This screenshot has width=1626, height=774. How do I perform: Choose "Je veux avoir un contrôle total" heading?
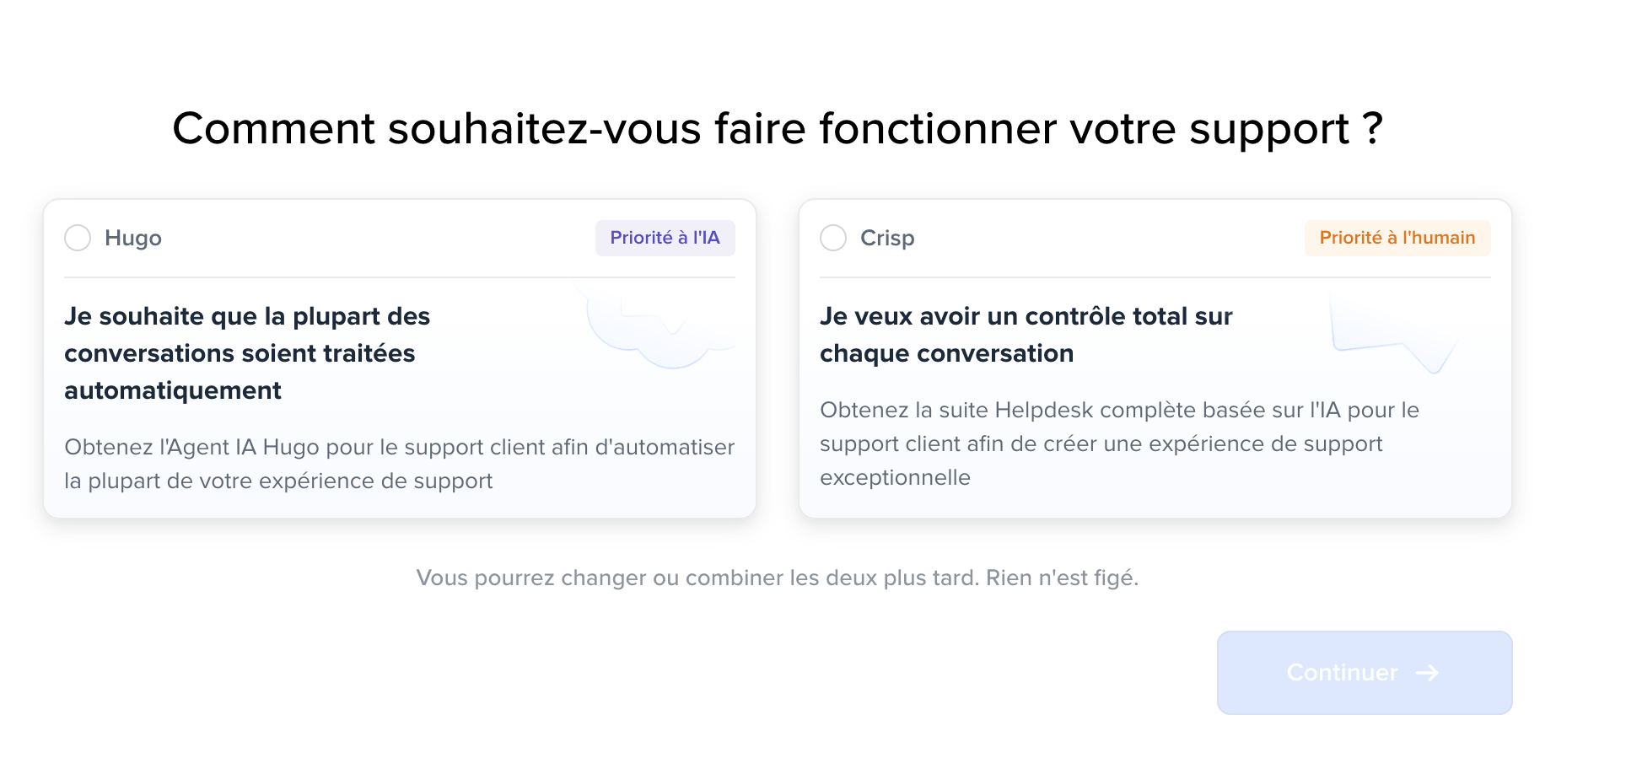[x=1026, y=335]
